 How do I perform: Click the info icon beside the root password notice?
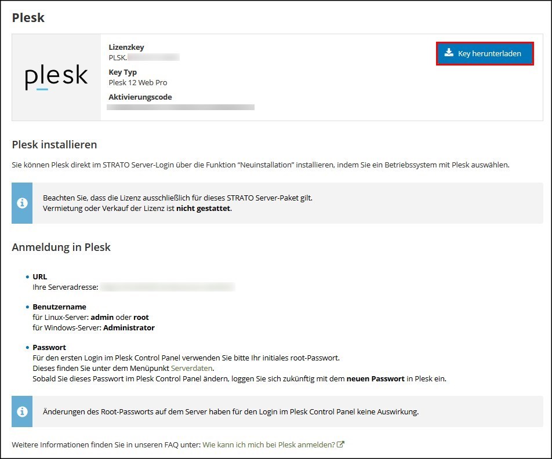22,411
